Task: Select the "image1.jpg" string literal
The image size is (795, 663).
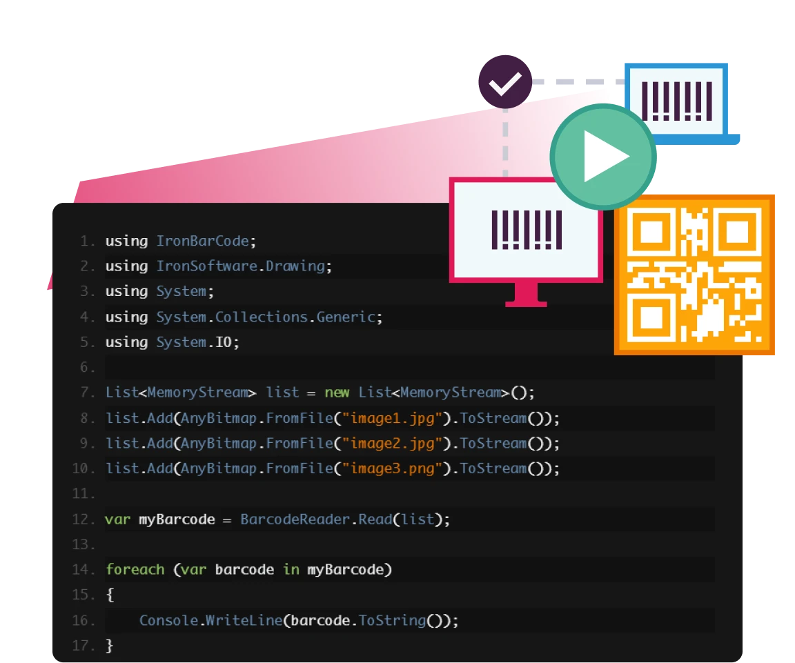Action: [x=393, y=418]
